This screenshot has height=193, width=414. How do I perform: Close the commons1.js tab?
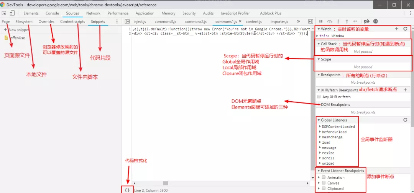point(240,21)
